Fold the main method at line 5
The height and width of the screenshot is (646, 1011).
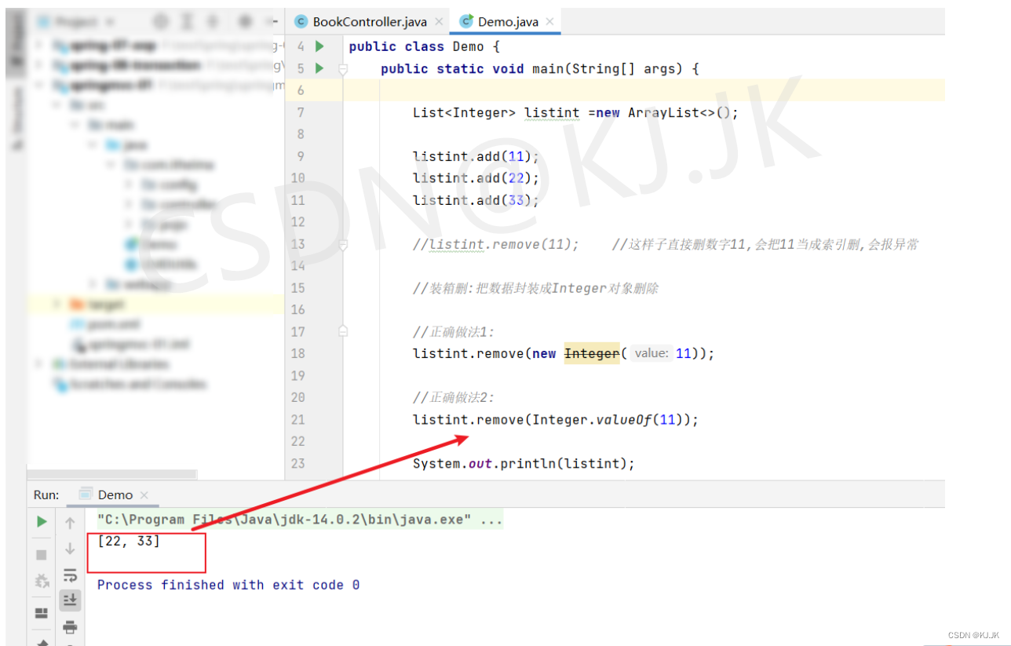coord(342,69)
